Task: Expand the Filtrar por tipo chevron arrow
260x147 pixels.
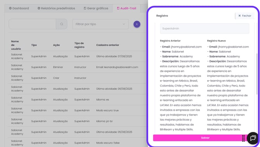Action: [x=124, y=24]
